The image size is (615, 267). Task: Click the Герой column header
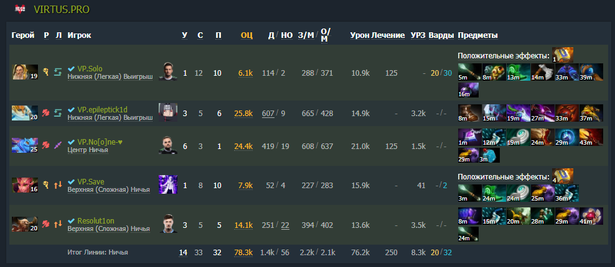point(23,35)
